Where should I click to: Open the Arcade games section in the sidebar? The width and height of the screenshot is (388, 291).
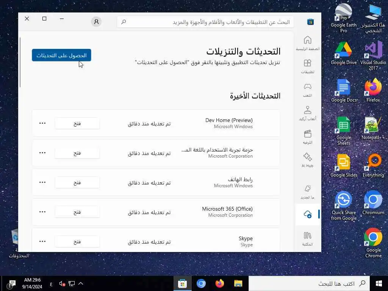(307, 113)
